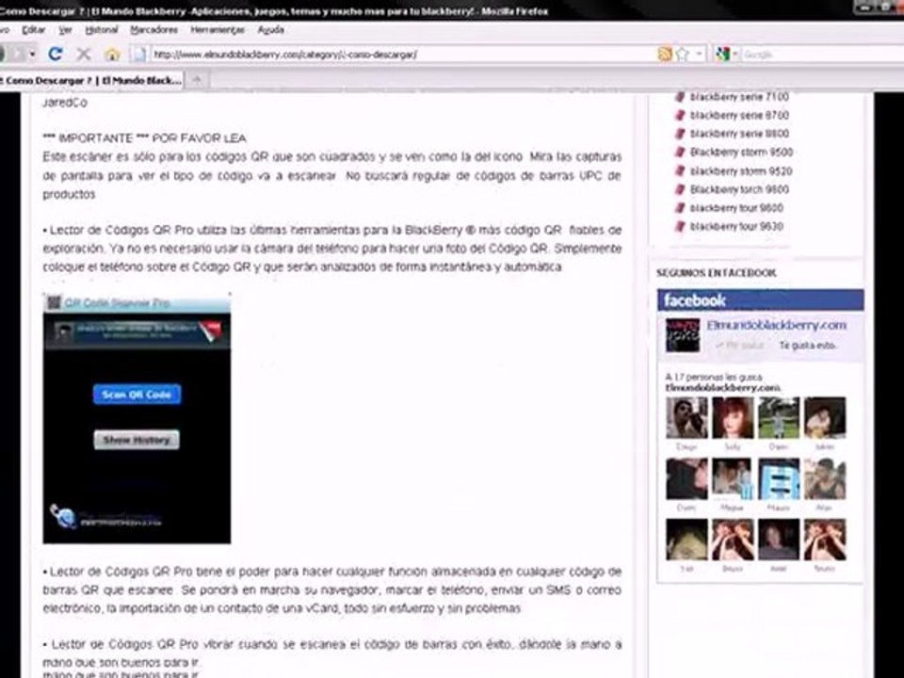Open the Historial menu
The height and width of the screenshot is (678, 904).
click(x=102, y=29)
